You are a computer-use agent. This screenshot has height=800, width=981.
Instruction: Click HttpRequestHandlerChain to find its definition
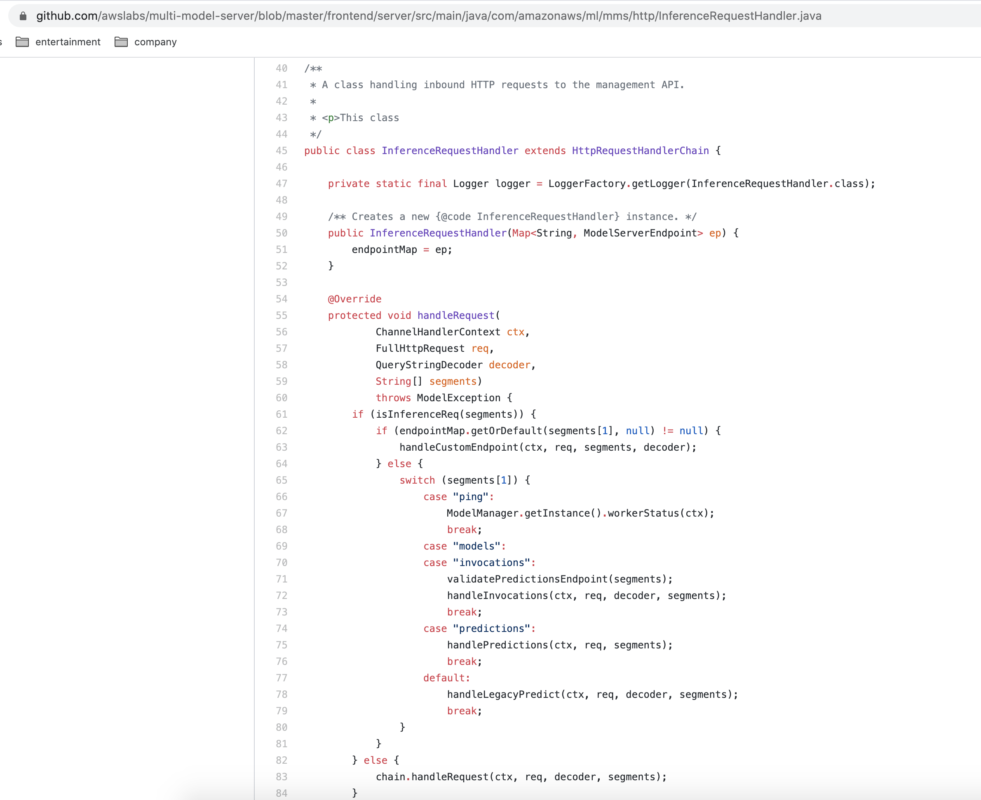[x=640, y=151]
